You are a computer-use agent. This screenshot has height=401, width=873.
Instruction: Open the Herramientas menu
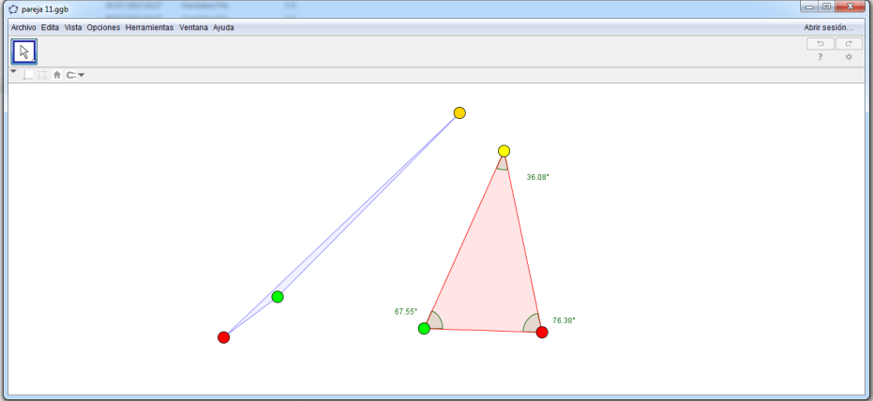pos(150,27)
